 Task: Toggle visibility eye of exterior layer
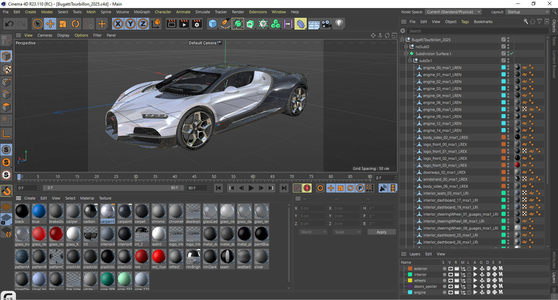coord(451,269)
